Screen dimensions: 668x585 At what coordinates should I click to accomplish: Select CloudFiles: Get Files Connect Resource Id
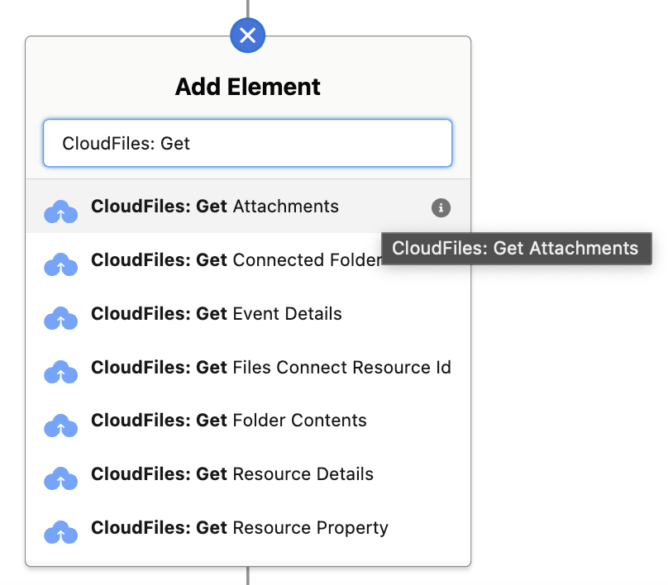tap(271, 367)
